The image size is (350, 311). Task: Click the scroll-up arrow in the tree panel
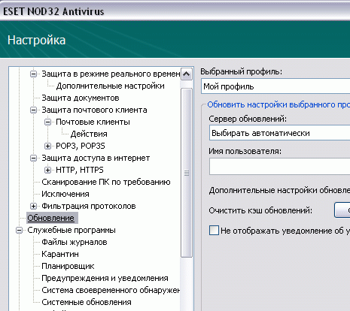187,74
